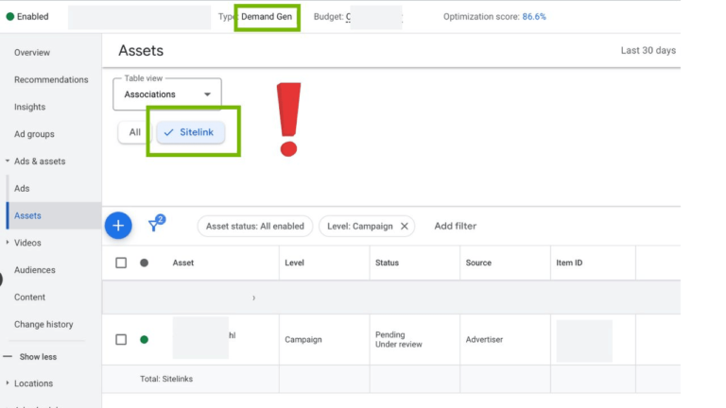The height and width of the screenshot is (408, 726).
Task: Click the green status dot in Campaign row
Action: 144,340
